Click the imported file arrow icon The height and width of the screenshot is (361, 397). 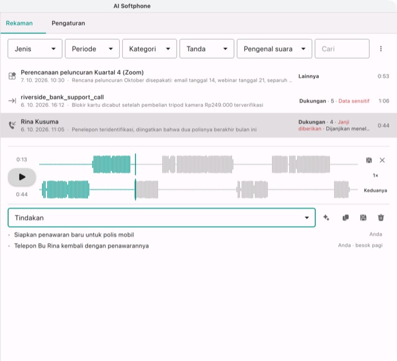coord(12,101)
